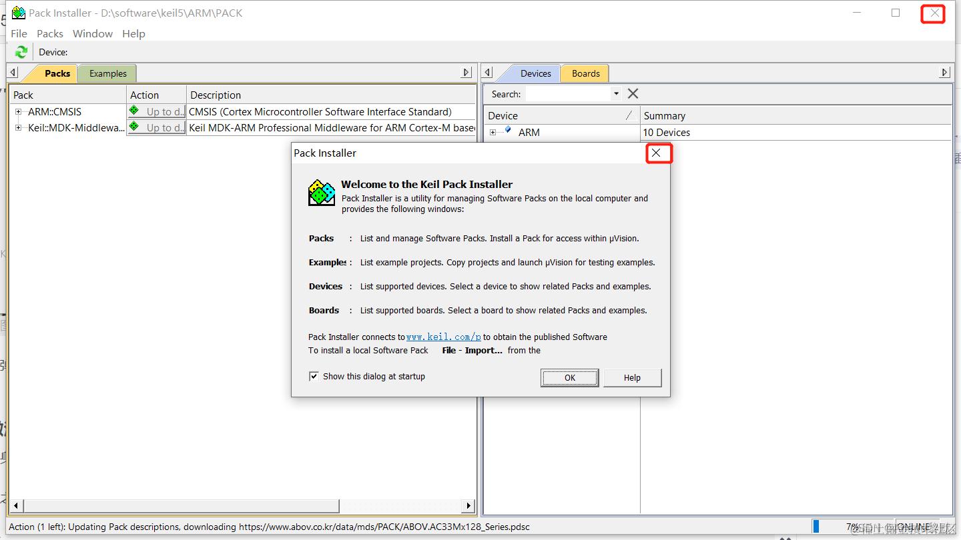Viewport: 961px width, 540px height.
Task: Select the CMSIS description text
Action: coord(320,112)
